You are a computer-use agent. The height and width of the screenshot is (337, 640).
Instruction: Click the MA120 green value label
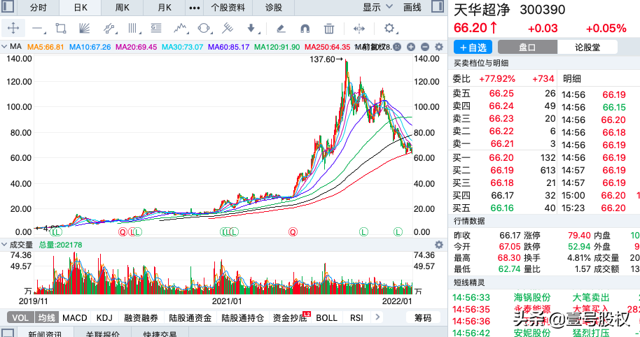point(277,47)
